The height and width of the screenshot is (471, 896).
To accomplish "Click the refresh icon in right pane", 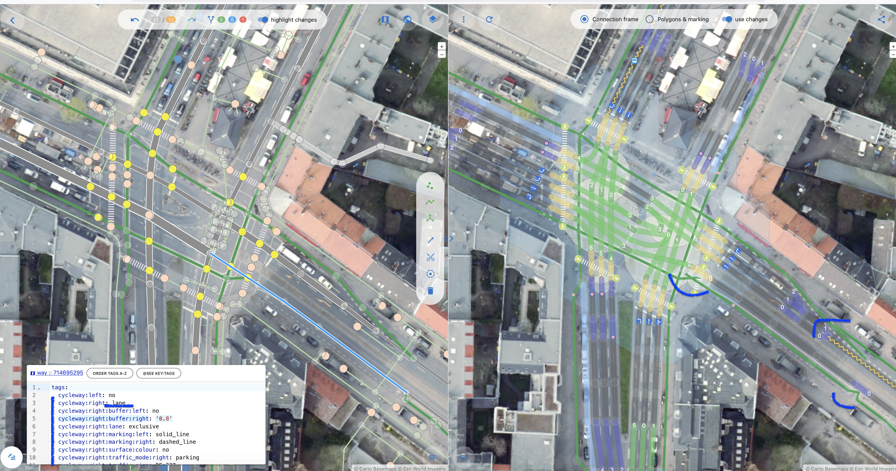I will pos(489,19).
